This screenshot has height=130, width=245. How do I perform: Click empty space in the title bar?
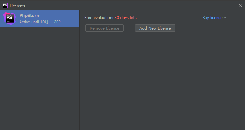click(126, 5)
